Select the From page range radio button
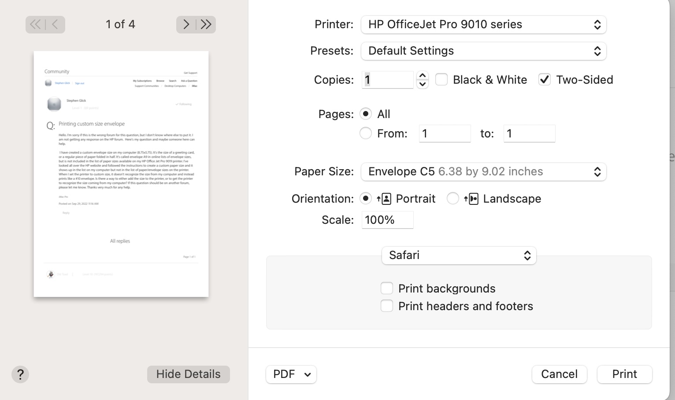 point(365,133)
